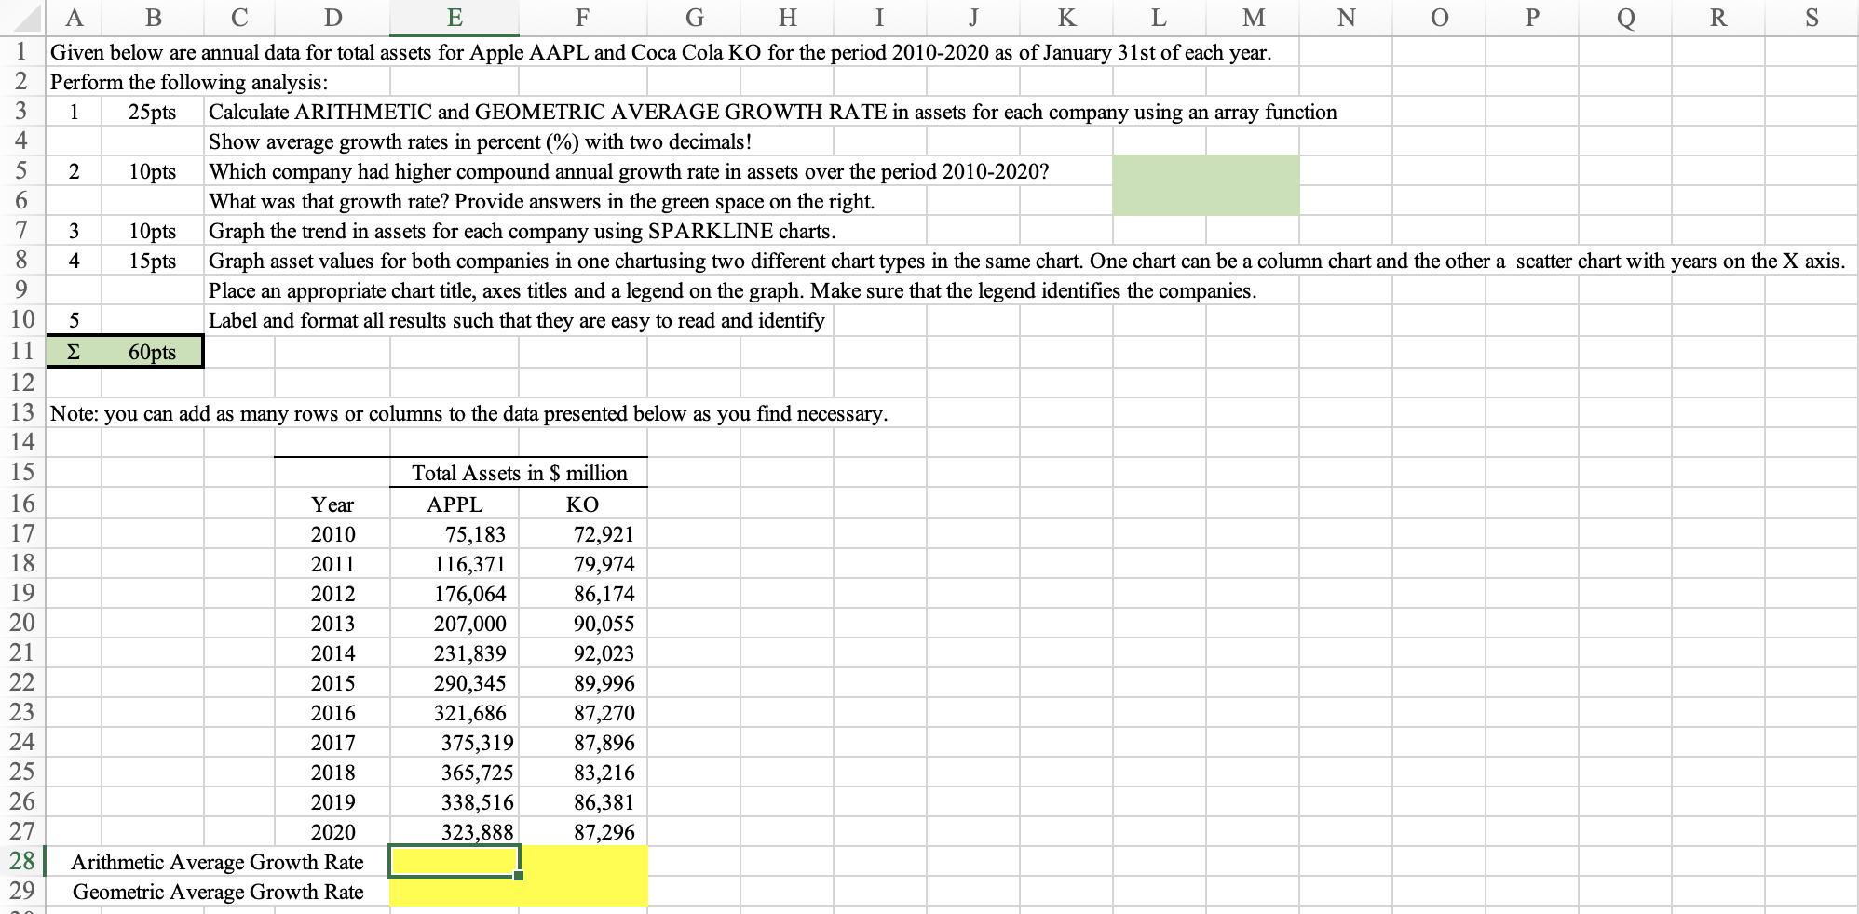Select the year 2010 cell
1859x914 pixels.
[x=332, y=533]
